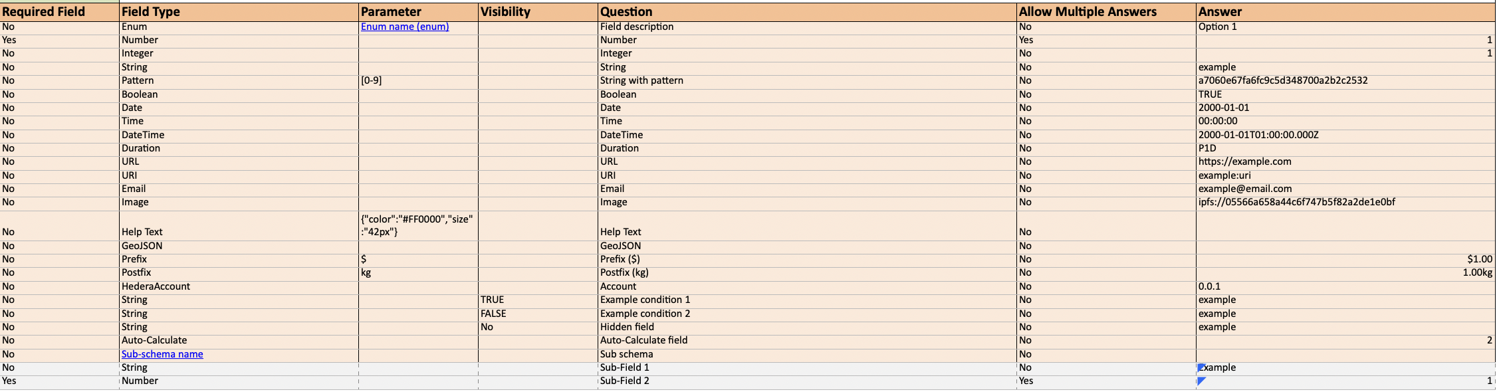Select the example@email.com answer cell

(x=1244, y=189)
